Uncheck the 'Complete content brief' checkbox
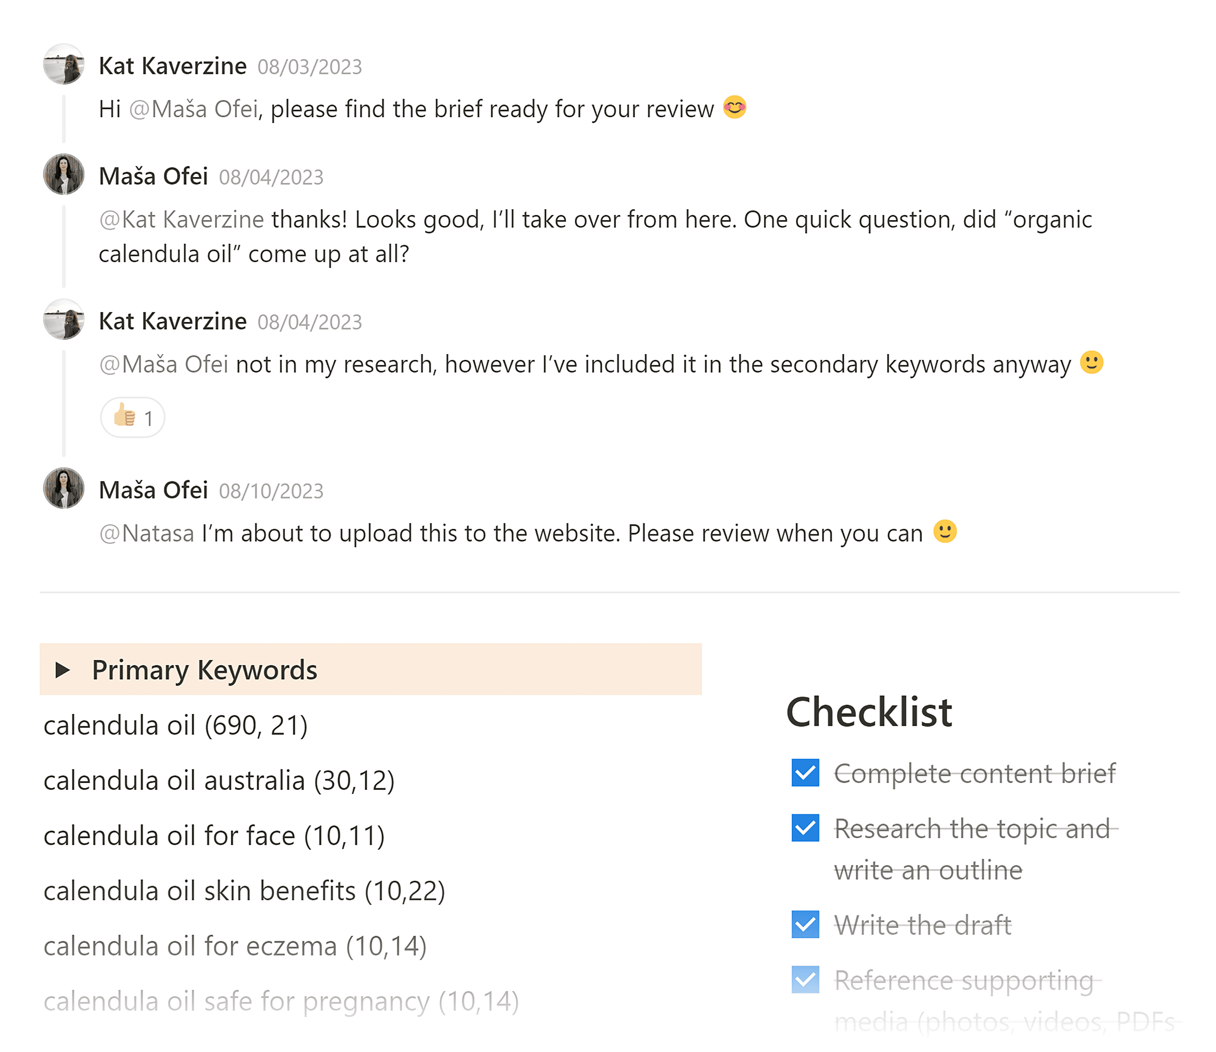The height and width of the screenshot is (1052, 1216). tap(805, 772)
